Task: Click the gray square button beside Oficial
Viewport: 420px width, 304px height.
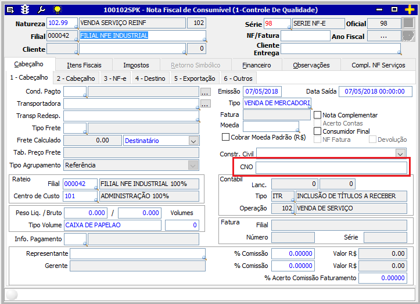Action: click(409, 23)
